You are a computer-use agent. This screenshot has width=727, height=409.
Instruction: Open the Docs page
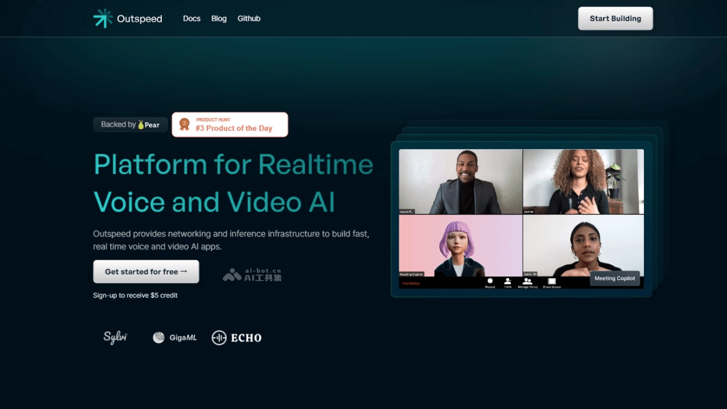pos(191,19)
